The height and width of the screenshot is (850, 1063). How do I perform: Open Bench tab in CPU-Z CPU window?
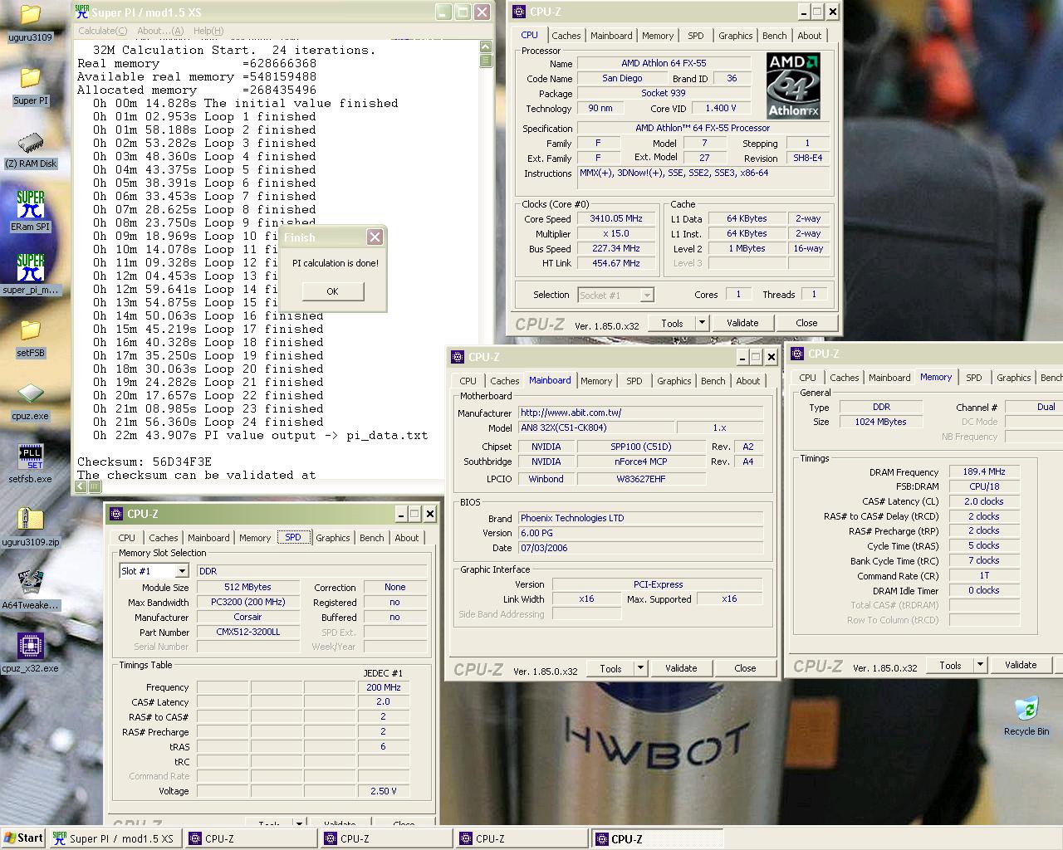pyautogui.click(x=774, y=36)
